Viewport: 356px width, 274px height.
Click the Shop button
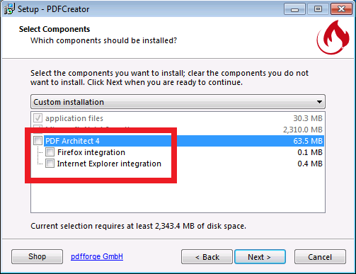(37, 256)
